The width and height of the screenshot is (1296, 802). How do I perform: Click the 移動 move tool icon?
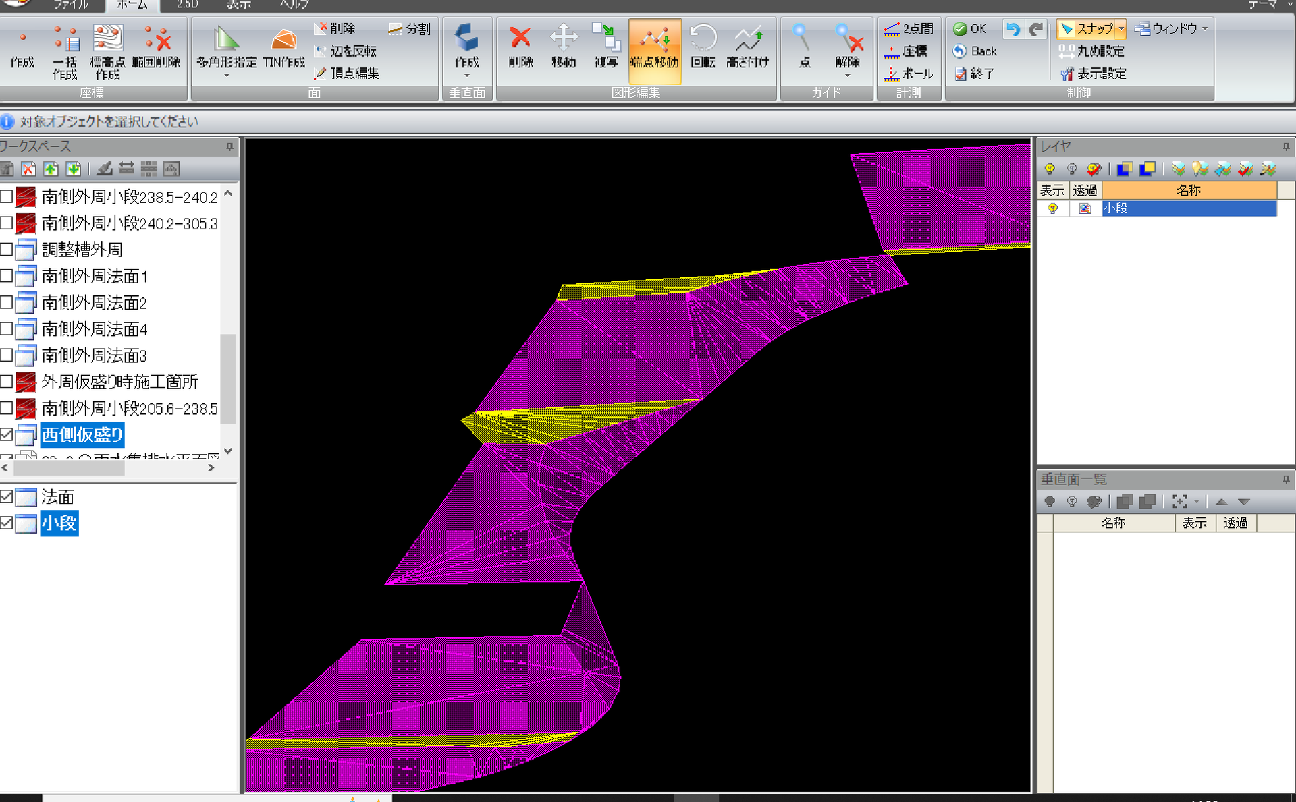coord(563,38)
